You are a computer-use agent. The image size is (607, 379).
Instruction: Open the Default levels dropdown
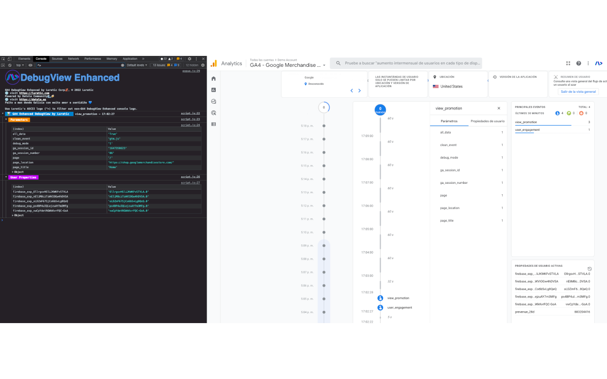pyautogui.click(x=137, y=65)
